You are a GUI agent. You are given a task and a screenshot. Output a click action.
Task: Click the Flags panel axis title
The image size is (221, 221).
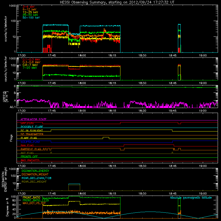(x=11, y=138)
